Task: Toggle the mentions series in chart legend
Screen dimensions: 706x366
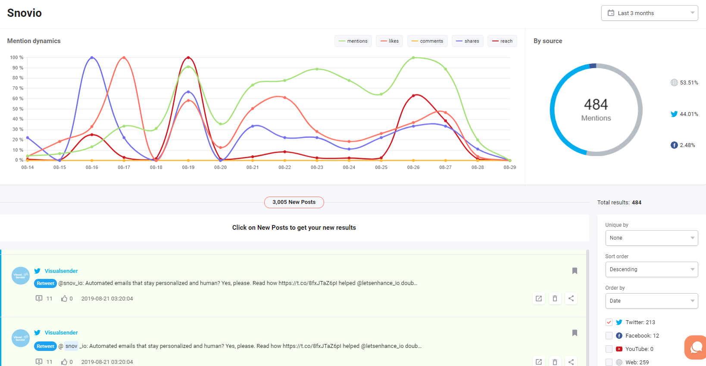Action: click(x=353, y=41)
